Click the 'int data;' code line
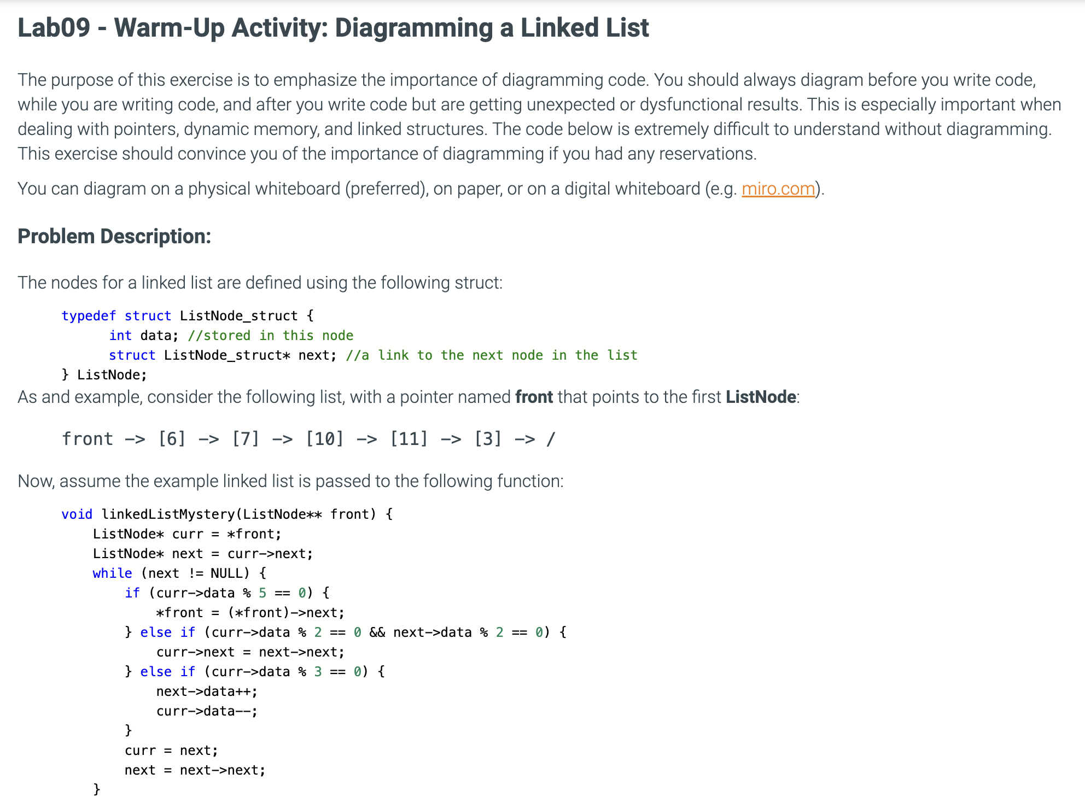Screen dimensions: 1085x797 143,336
